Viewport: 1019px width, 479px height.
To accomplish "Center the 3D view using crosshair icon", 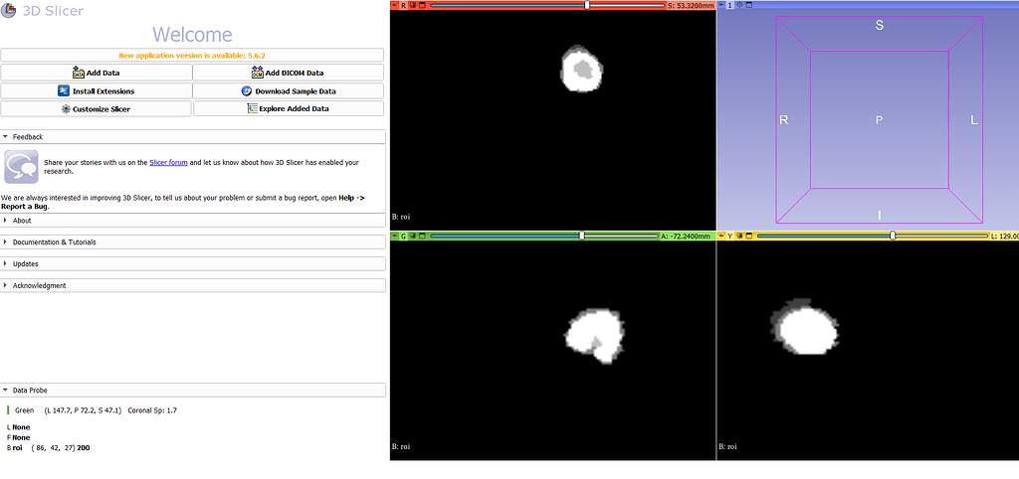I will pos(739,5).
